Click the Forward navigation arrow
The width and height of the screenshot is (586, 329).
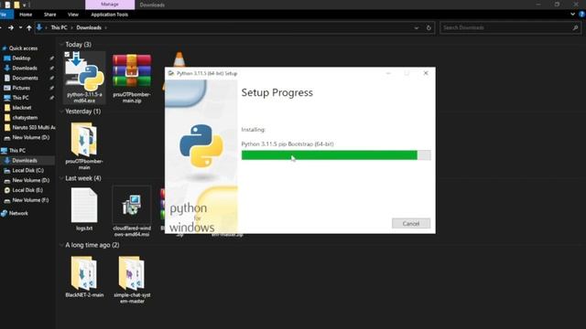pyautogui.click(x=11, y=27)
